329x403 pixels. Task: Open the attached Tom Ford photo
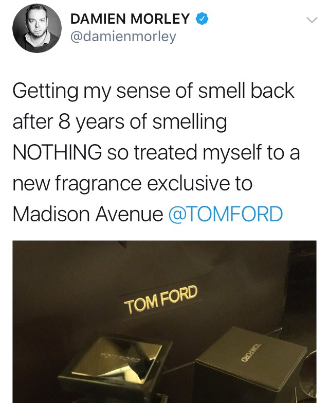(164, 322)
